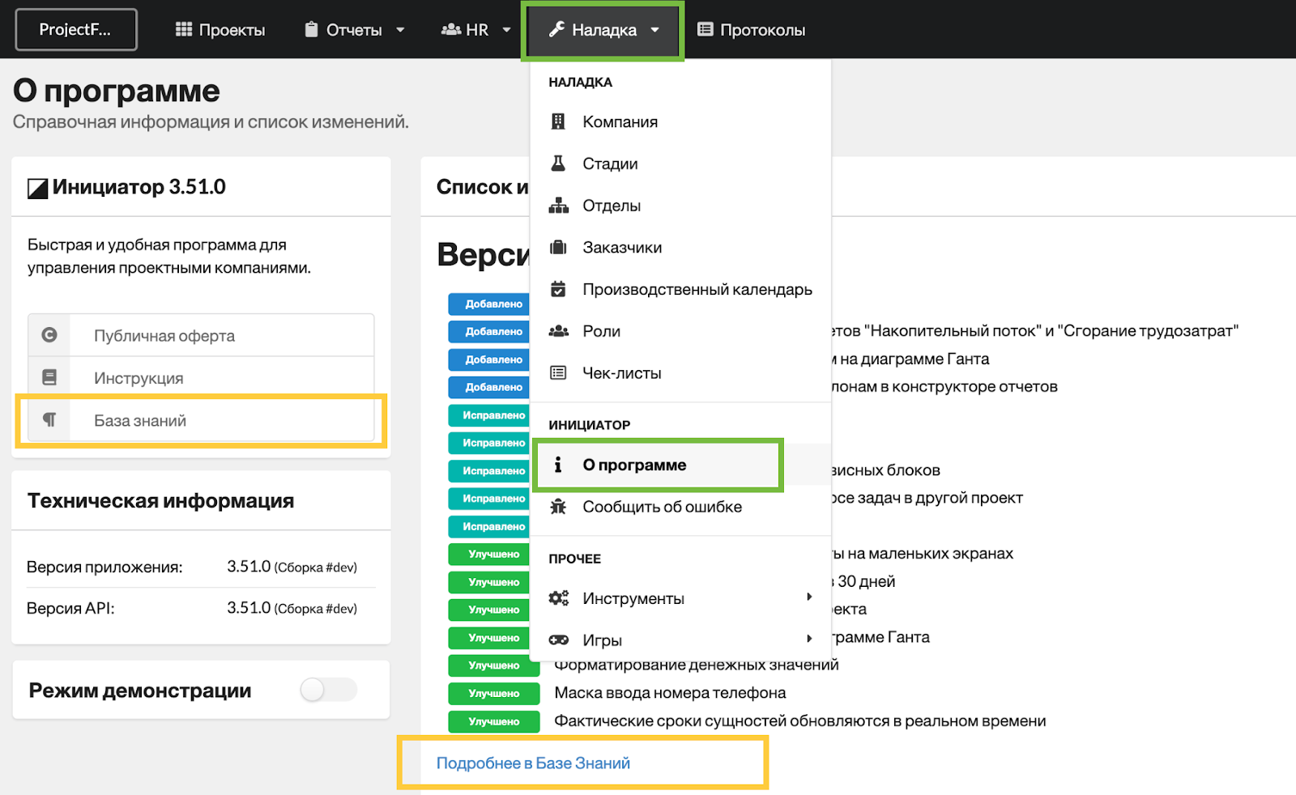This screenshot has height=795, width=1296.
Task: Expand the Игры submenu arrow
Action: (x=808, y=639)
